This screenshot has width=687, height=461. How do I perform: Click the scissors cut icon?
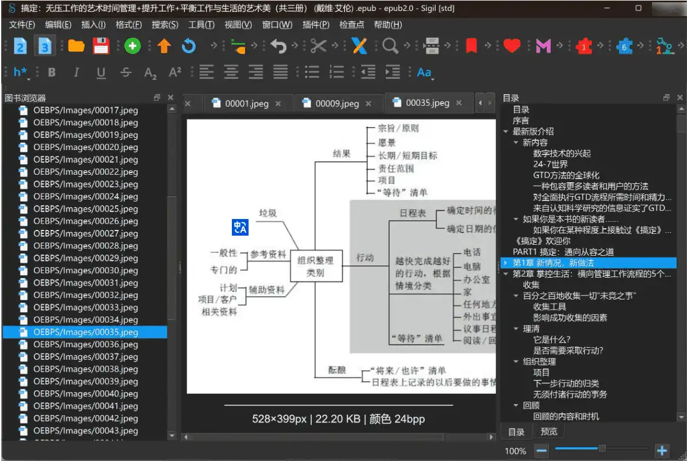tap(319, 45)
